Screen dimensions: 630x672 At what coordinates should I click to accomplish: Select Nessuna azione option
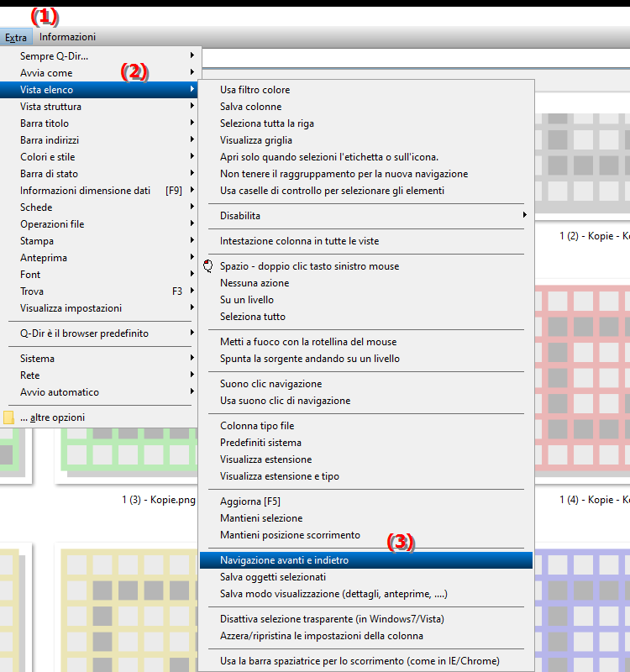[366, 283]
